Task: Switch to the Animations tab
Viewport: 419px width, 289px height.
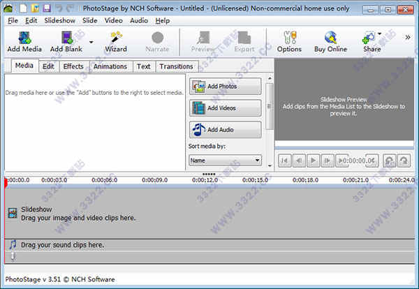Action: pyautogui.click(x=110, y=66)
